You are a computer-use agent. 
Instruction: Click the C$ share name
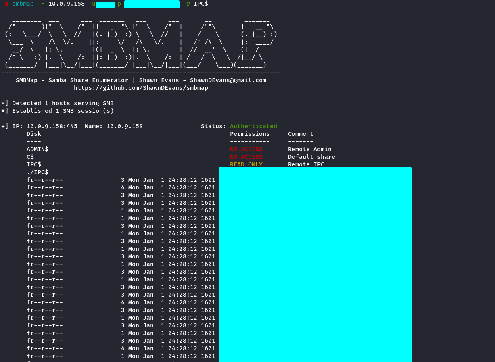pyautogui.click(x=30, y=157)
